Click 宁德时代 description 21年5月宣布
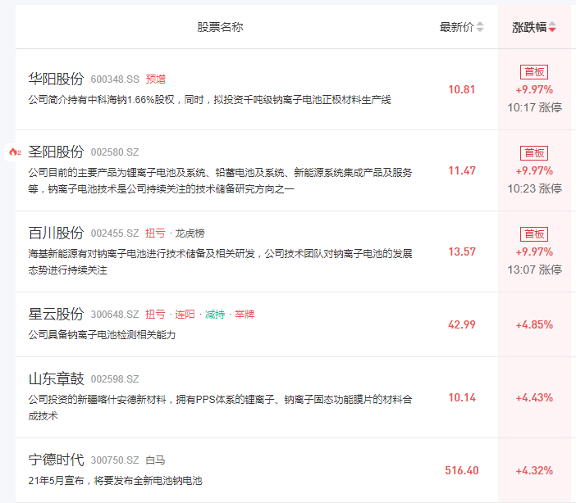 116,481
